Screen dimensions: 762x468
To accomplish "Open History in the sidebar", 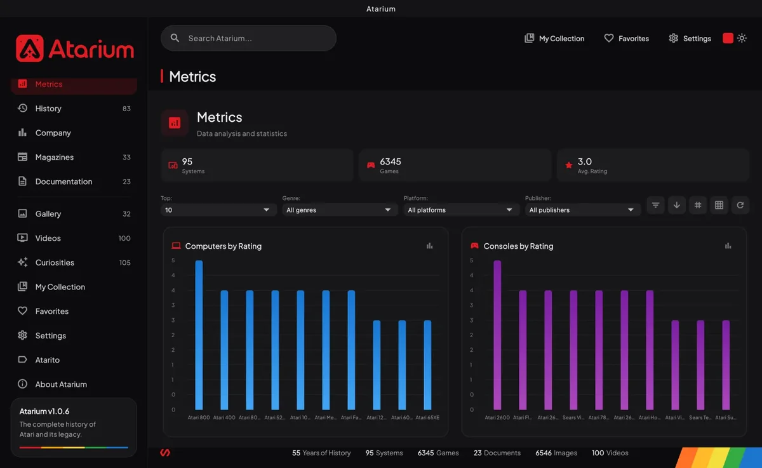I will click(74, 109).
